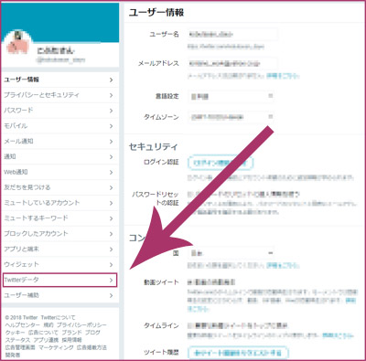Open the Twitterについて footer link
Image resolution: width=366 pixels, height=361 pixels.
(58, 317)
